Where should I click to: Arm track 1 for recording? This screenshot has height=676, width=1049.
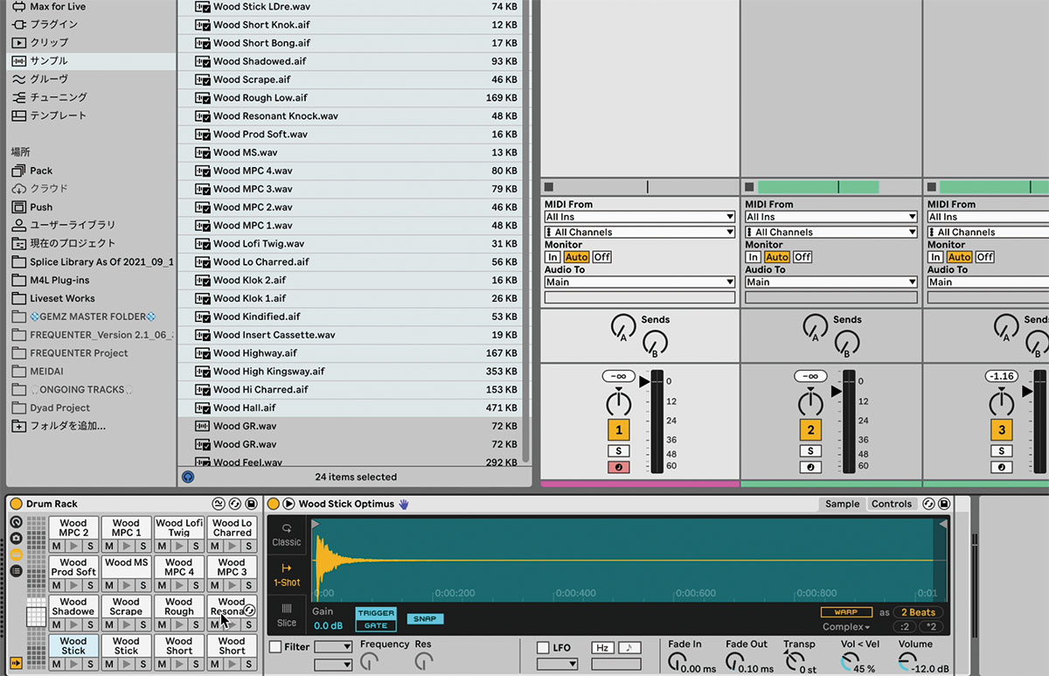pos(619,467)
